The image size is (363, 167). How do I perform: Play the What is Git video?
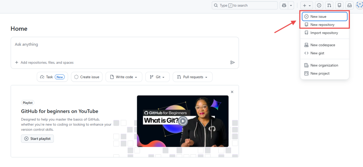tap(183, 121)
